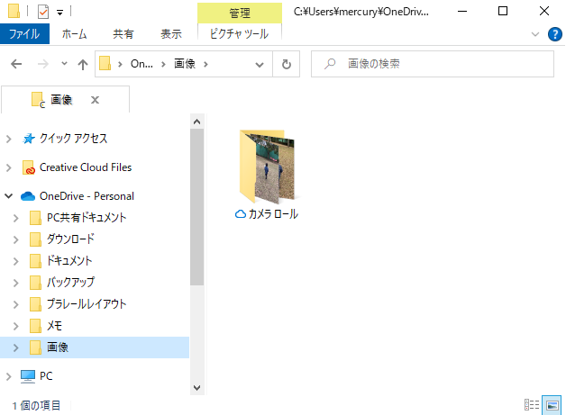Click the Back navigation arrow
The image size is (566, 415).
point(16,65)
